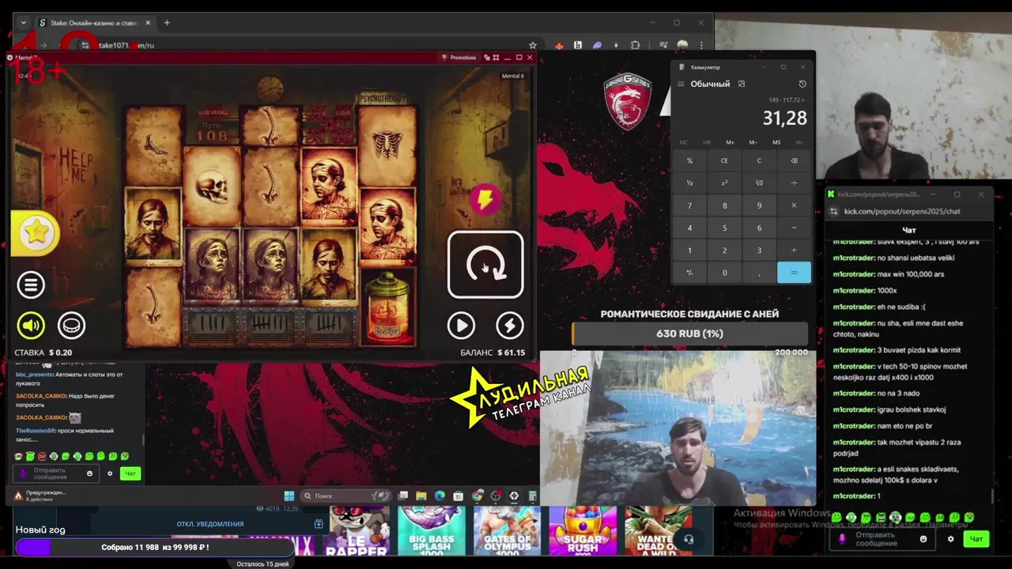Open Google Chrome from the taskbar
Image resolution: width=1012 pixels, height=569 pixels.
[x=477, y=496]
